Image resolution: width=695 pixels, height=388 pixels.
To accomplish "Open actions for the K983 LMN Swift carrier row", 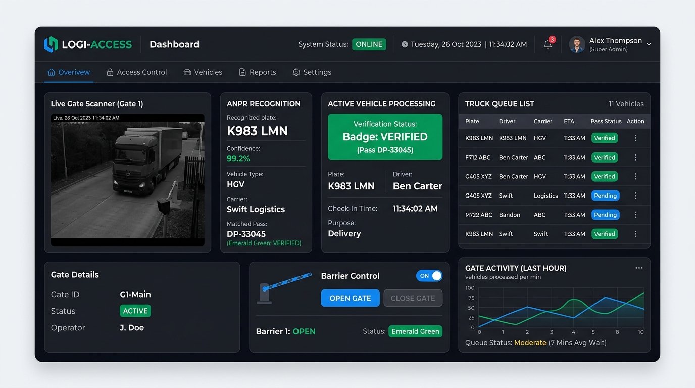I will click(635, 234).
